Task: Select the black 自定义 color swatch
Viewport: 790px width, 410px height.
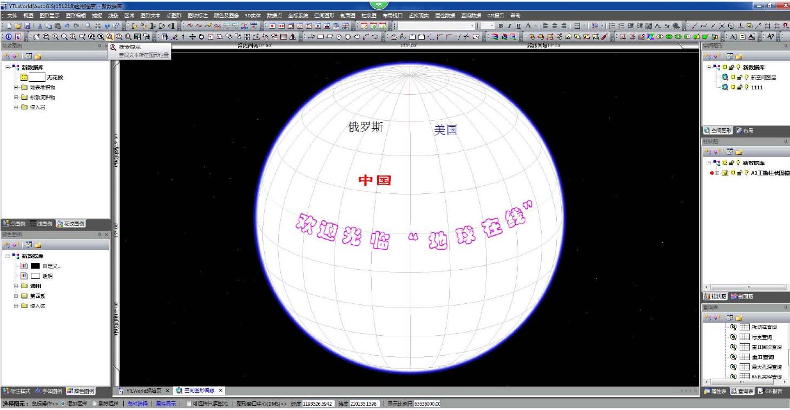Action: pos(35,266)
